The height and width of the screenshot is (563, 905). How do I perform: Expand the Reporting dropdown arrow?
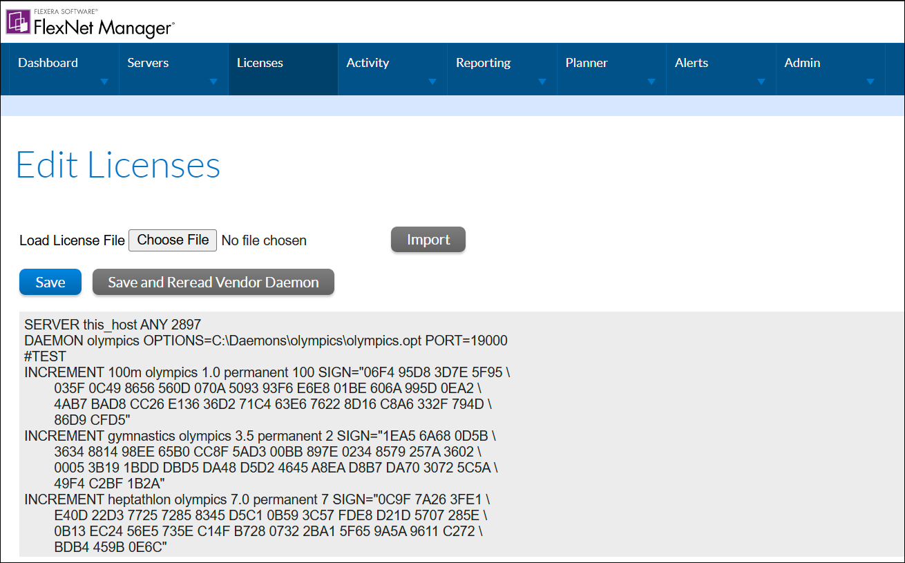click(x=542, y=82)
